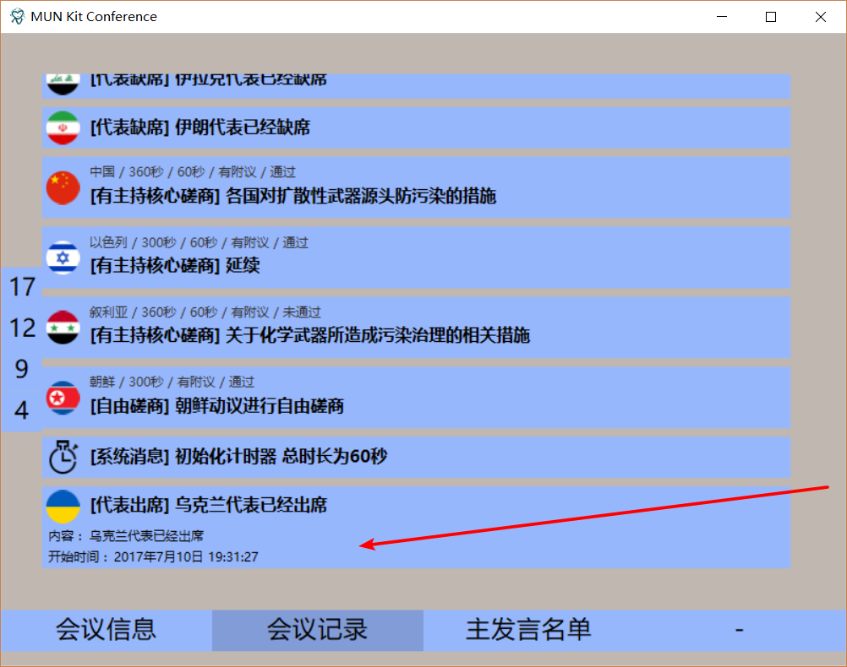847x667 pixels.
Task: Expand the China 有主持核心磋商 record
Action: click(x=338, y=187)
